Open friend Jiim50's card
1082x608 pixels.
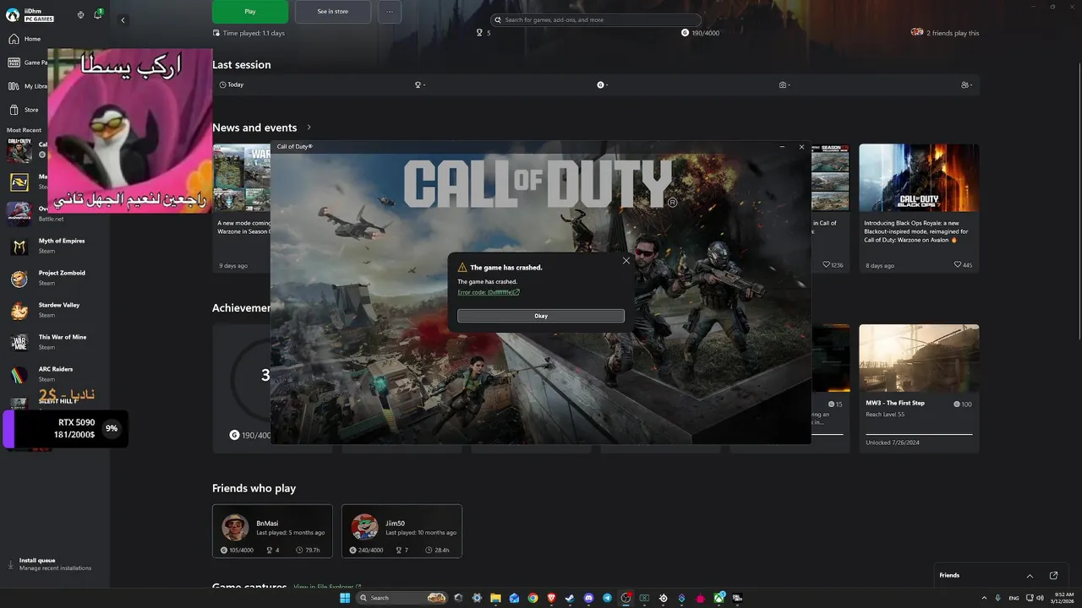[402, 531]
